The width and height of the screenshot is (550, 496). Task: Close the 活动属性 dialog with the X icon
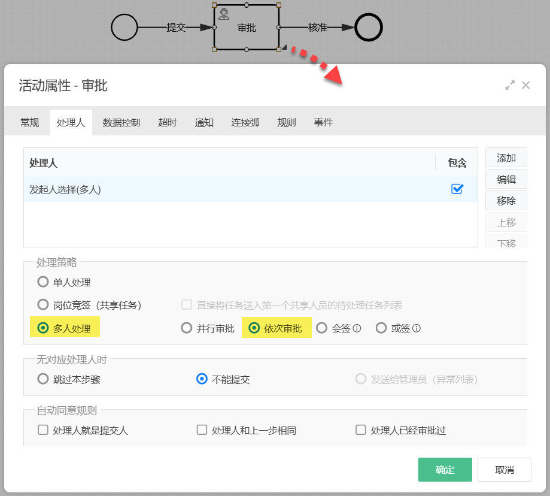526,85
